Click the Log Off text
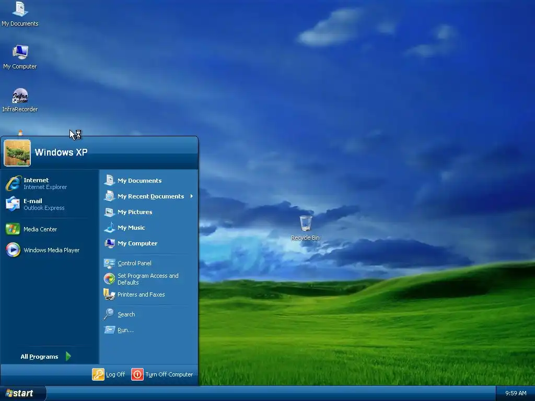This screenshot has width=535, height=401. pos(115,374)
